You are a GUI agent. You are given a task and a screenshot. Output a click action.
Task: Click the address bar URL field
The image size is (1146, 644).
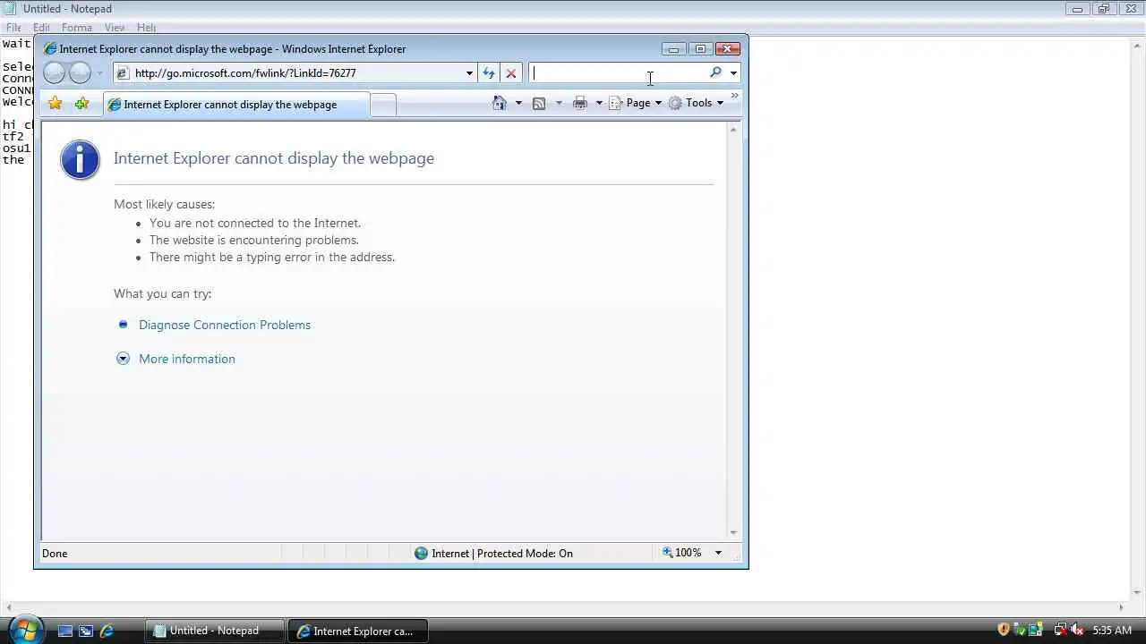[295, 73]
